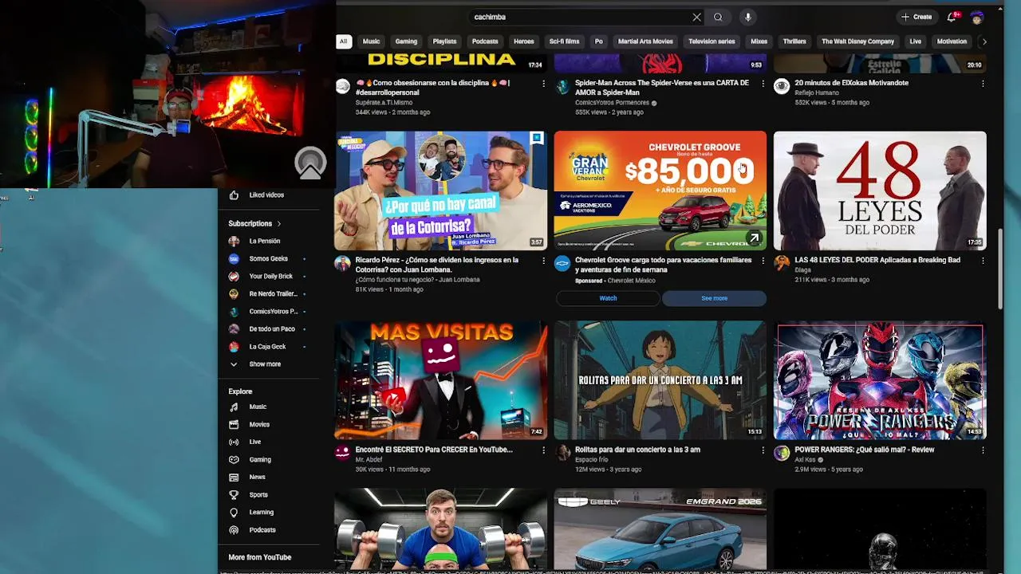The width and height of the screenshot is (1021, 574).
Task: Show more filter chips with right arrow
Action: [984, 41]
